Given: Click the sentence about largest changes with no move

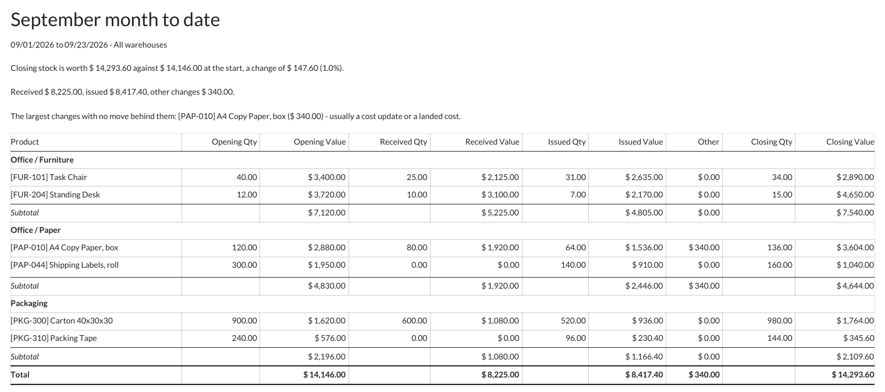Looking at the screenshot, I should (x=236, y=116).
